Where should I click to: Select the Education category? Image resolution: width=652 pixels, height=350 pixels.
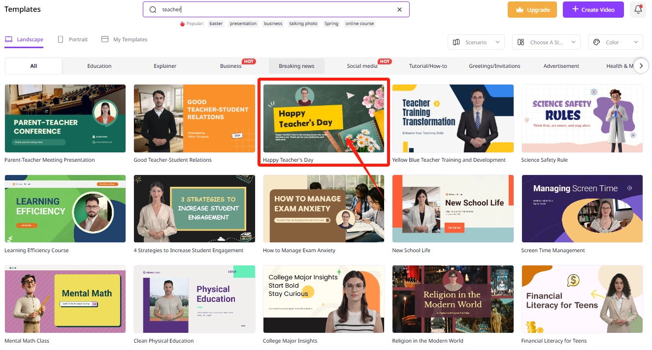tap(99, 66)
